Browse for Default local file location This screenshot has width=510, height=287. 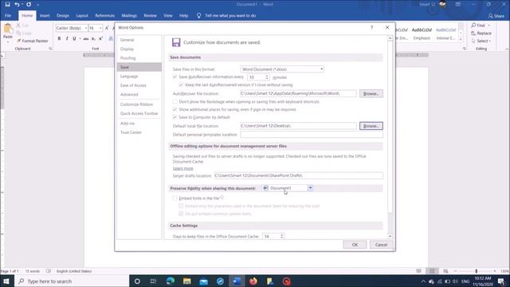371,126
